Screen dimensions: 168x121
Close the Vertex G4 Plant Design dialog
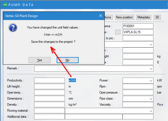point(100,16)
